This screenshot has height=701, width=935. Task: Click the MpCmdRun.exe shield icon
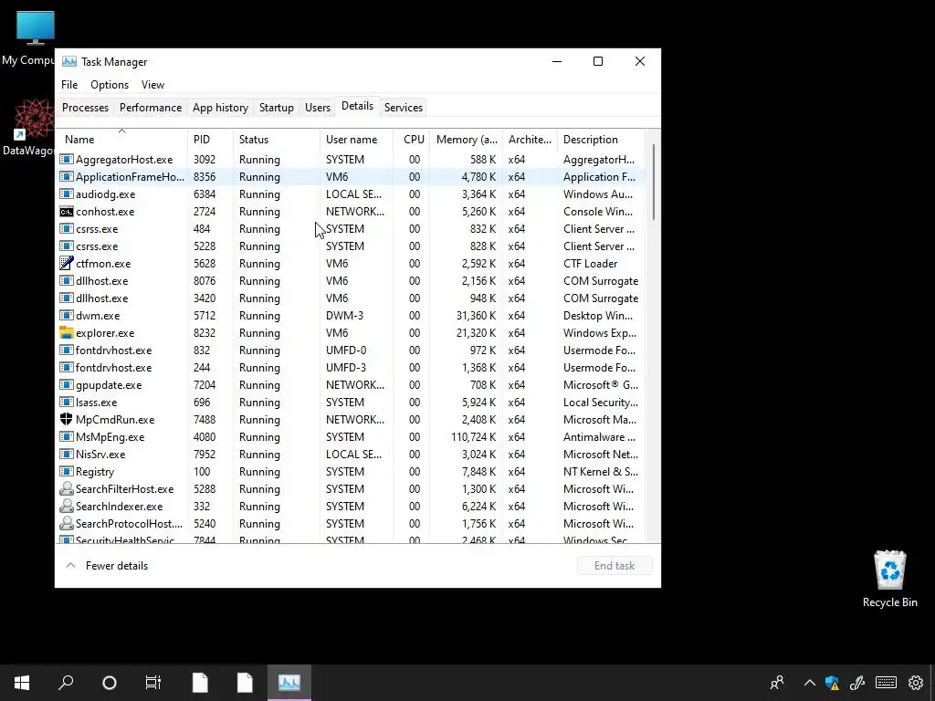click(66, 419)
